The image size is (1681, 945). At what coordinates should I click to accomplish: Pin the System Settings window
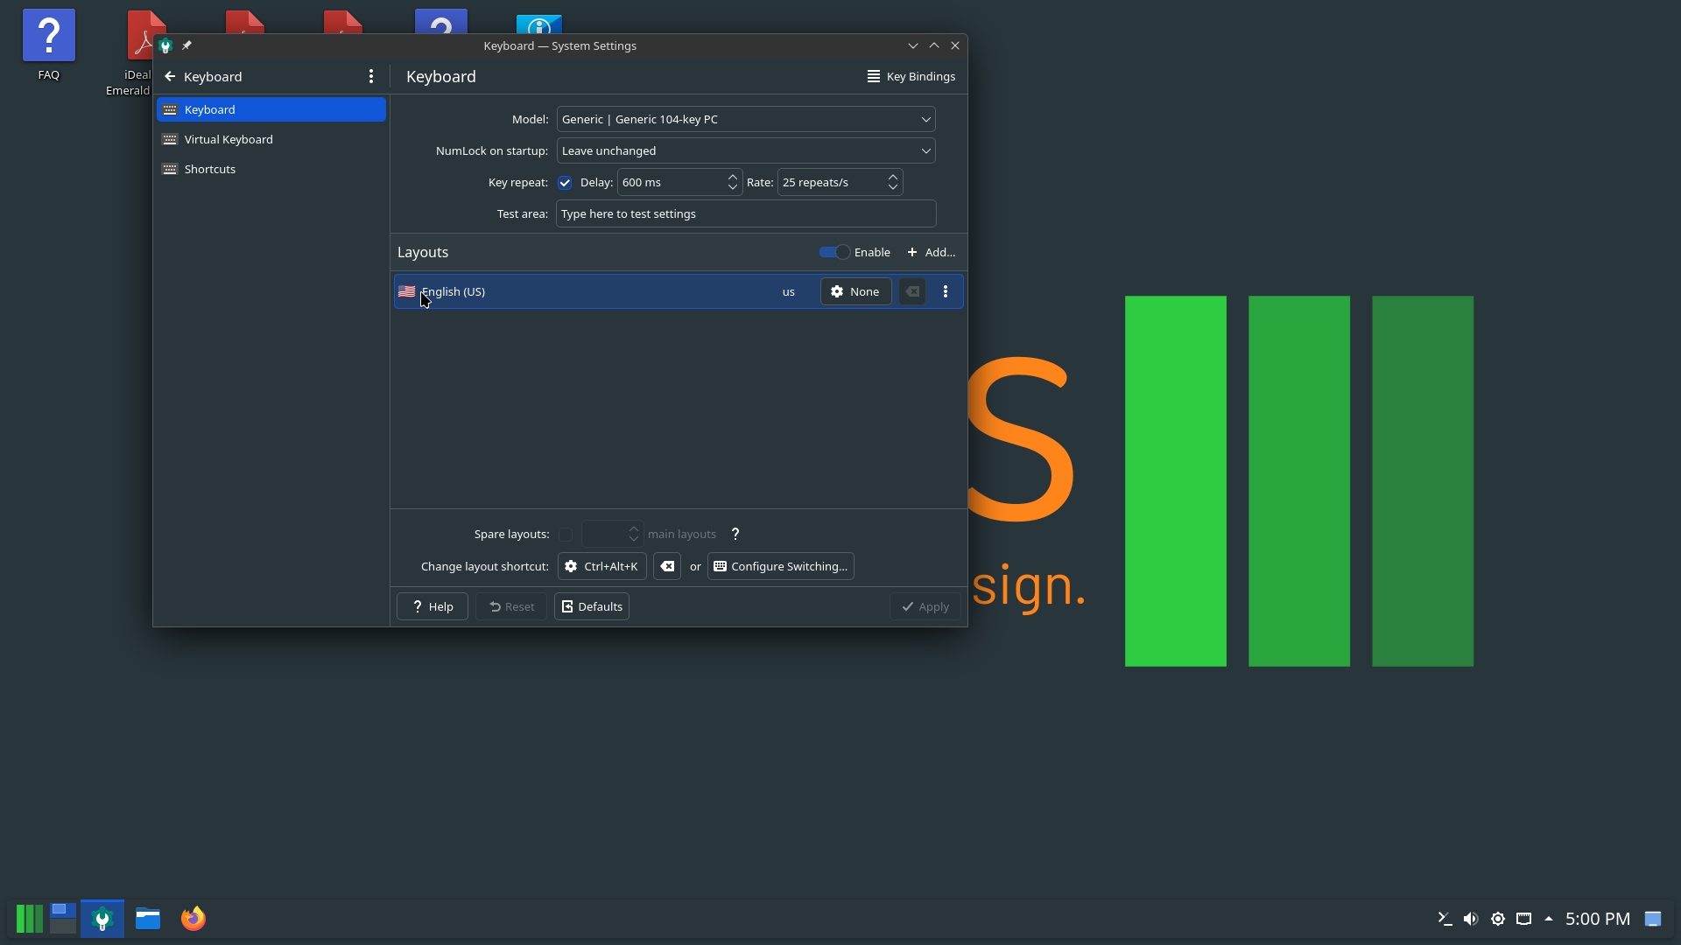[186, 45]
